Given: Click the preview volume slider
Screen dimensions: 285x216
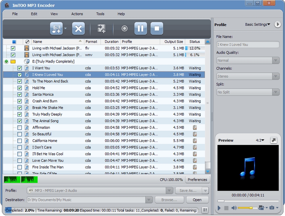Looking at the screenshot, I should coord(246,208).
